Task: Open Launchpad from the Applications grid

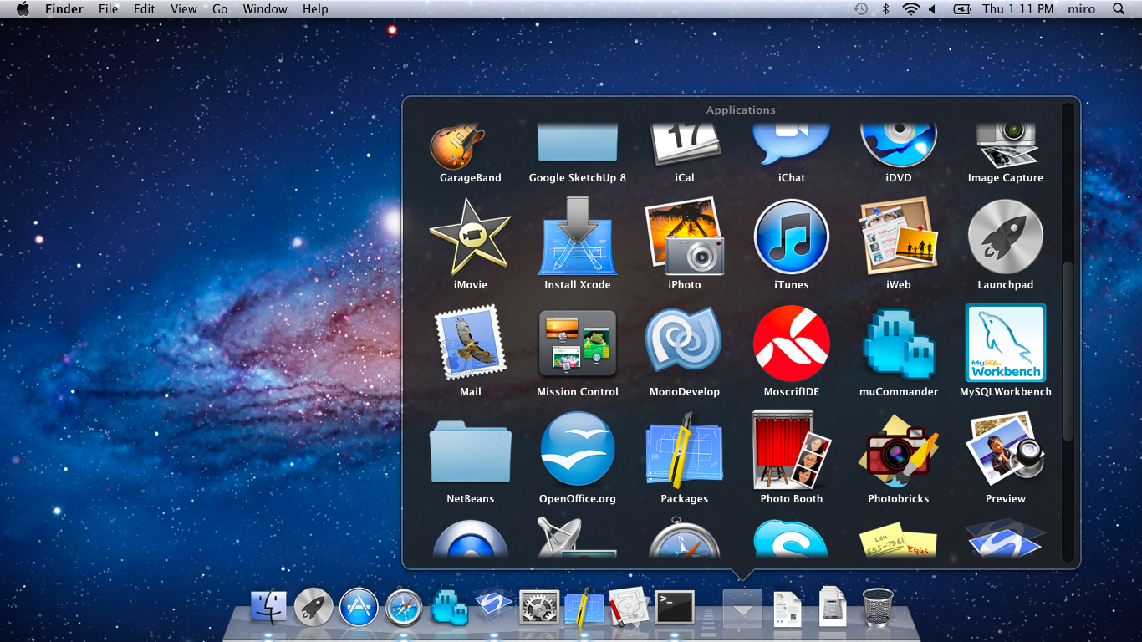Action: click(x=1006, y=237)
